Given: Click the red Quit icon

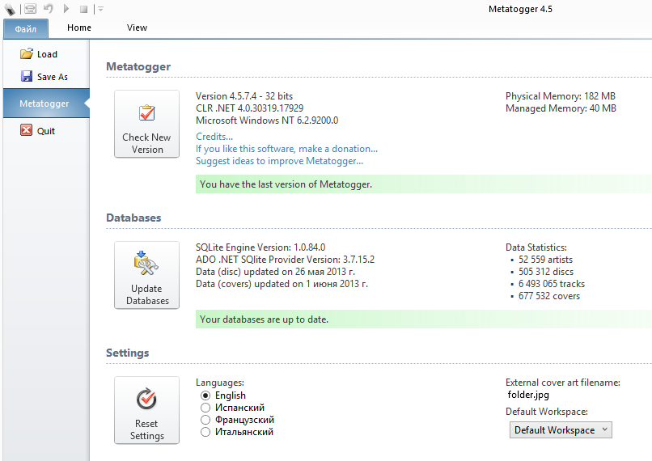Looking at the screenshot, I should point(27,130).
